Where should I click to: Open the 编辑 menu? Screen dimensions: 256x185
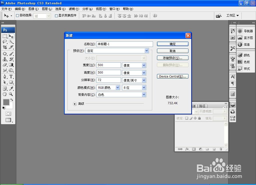click(x=20, y=9)
